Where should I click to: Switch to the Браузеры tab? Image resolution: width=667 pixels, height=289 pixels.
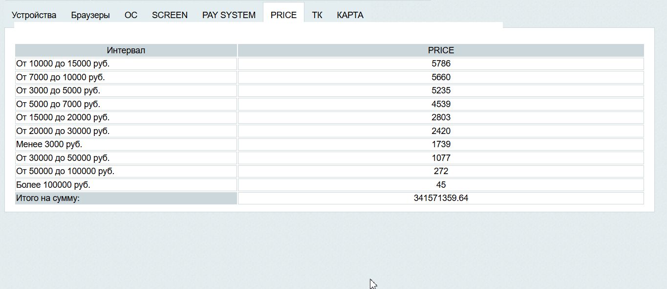click(x=90, y=15)
